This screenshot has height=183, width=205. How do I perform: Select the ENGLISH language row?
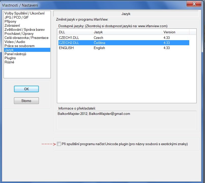point(124,48)
